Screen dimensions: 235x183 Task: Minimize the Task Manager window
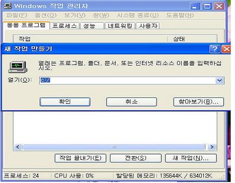195,7
